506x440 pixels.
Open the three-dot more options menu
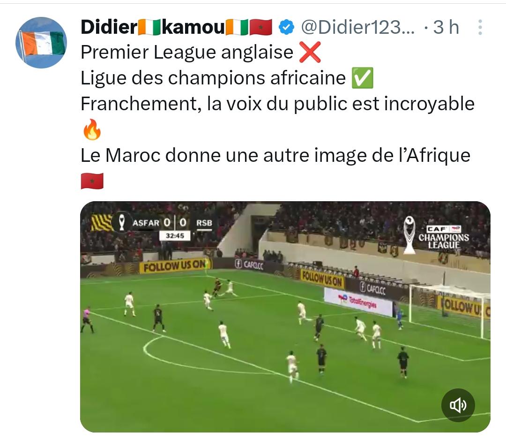tap(480, 27)
